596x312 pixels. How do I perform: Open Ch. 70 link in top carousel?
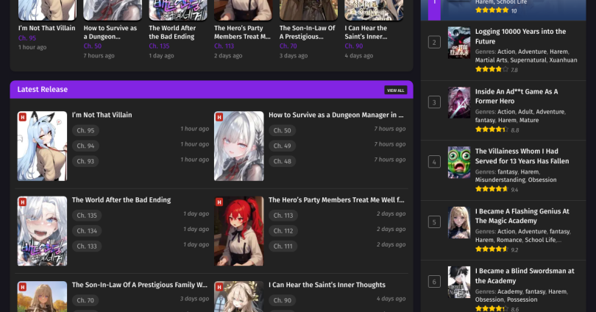click(x=288, y=46)
